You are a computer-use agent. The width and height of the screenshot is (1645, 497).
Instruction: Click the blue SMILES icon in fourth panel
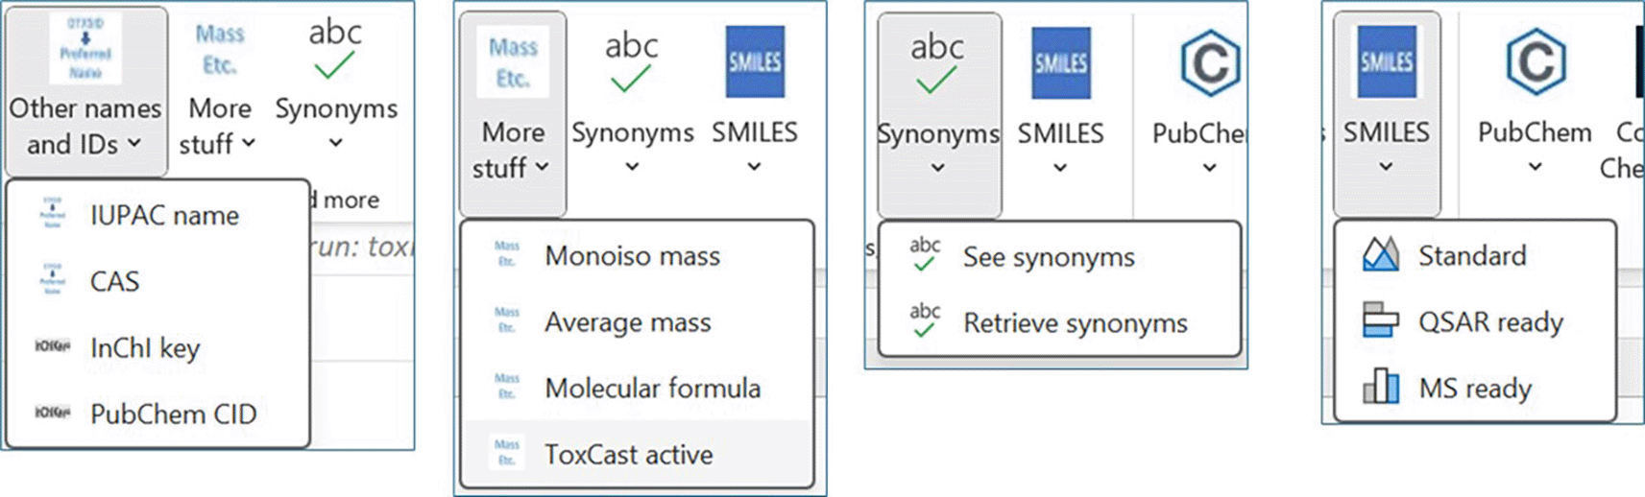tap(1386, 62)
